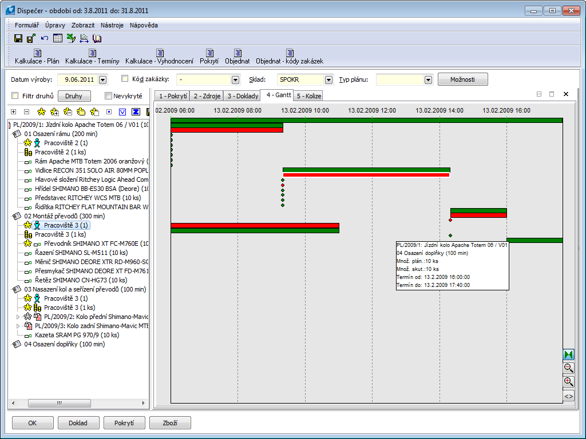The image size is (586, 439).
Task: Select Řetěz SHIMANO CN-HG73 row
Action: 81,280
